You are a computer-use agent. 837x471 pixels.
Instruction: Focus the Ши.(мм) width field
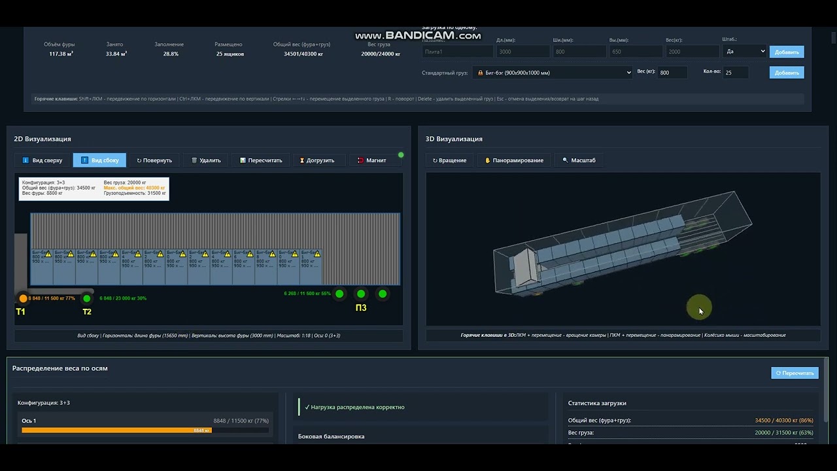click(579, 51)
